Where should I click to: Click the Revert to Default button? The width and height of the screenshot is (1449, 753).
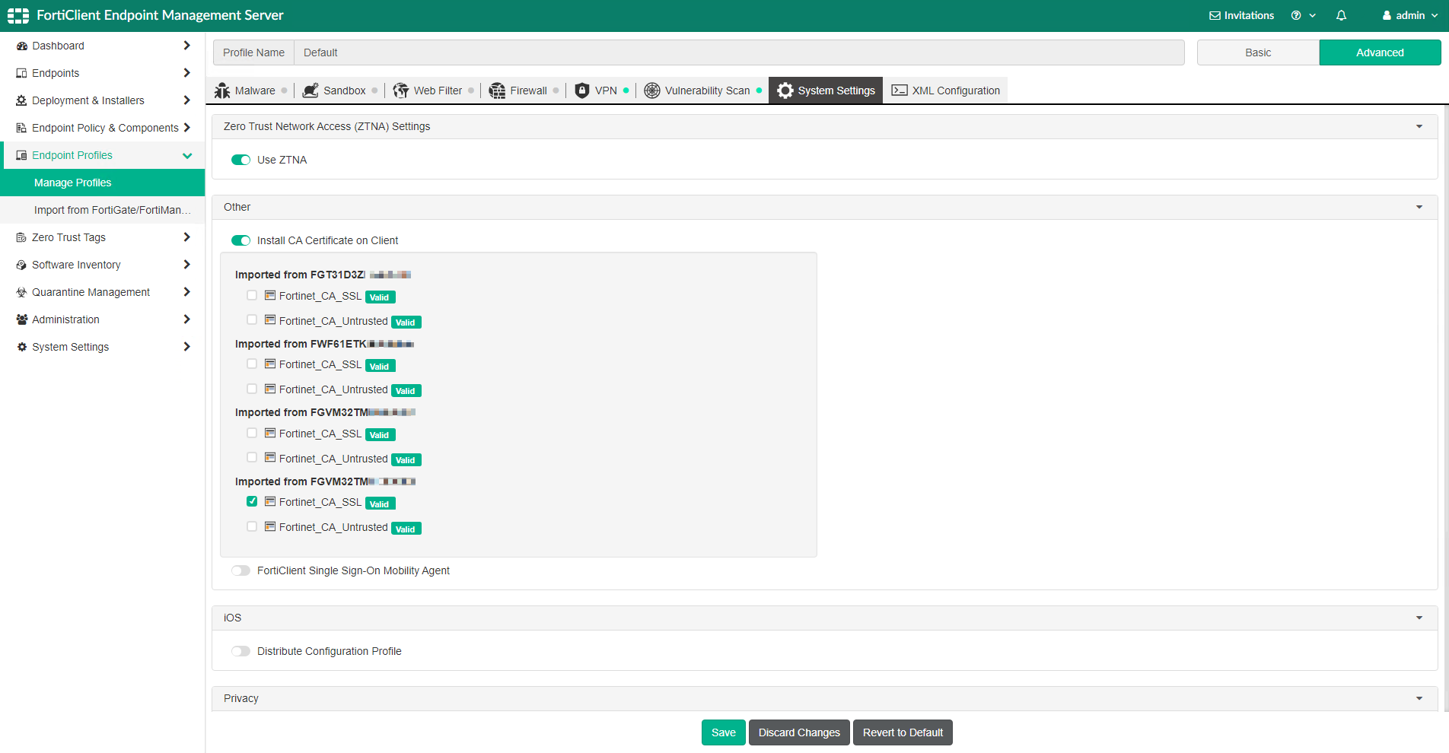pyautogui.click(x=903, y=732)
